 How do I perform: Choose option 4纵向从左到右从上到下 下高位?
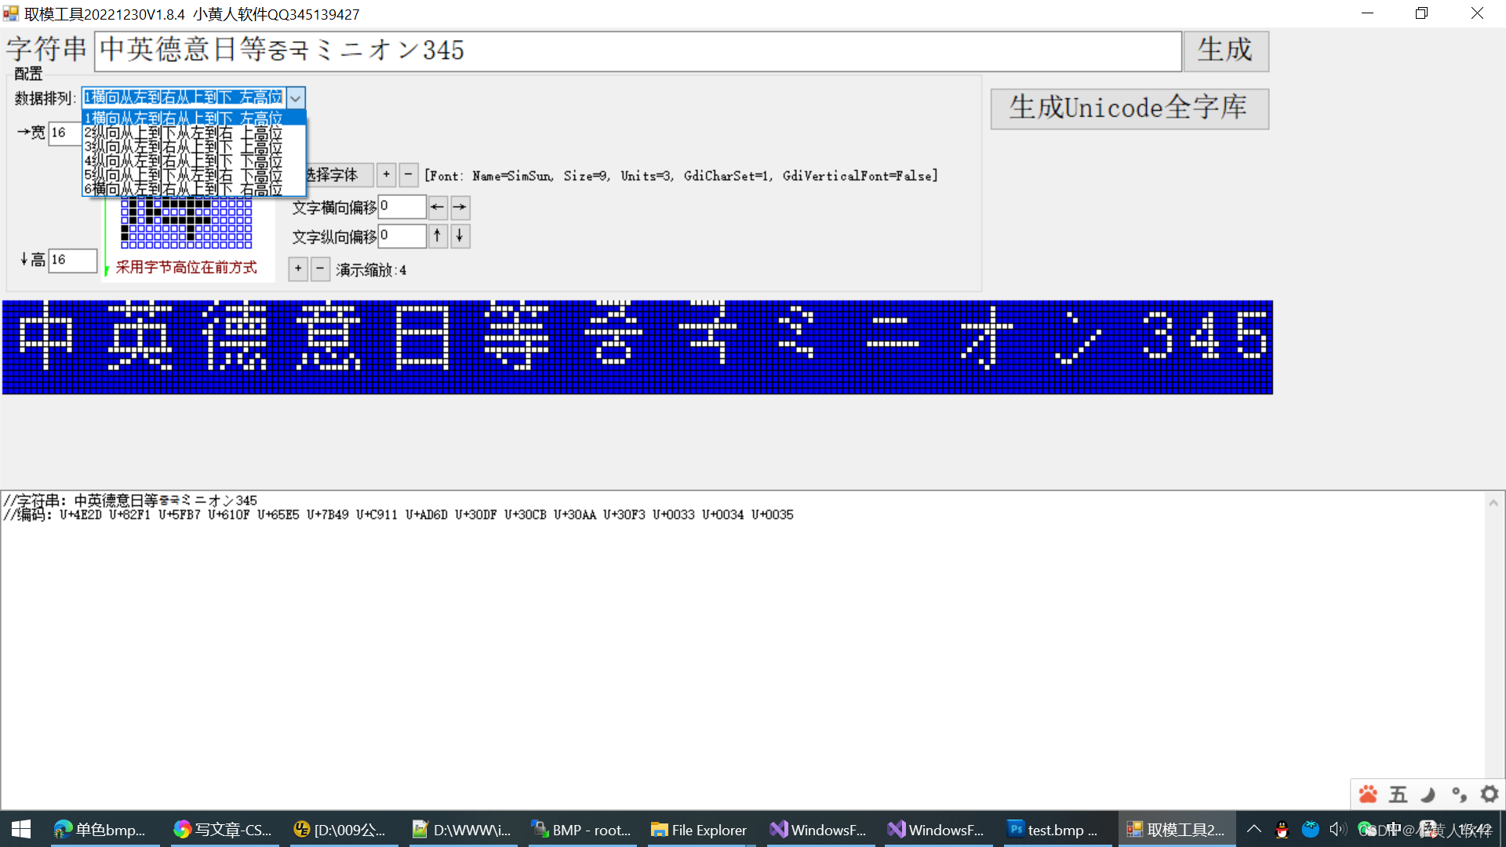click(x=184, y=162)
